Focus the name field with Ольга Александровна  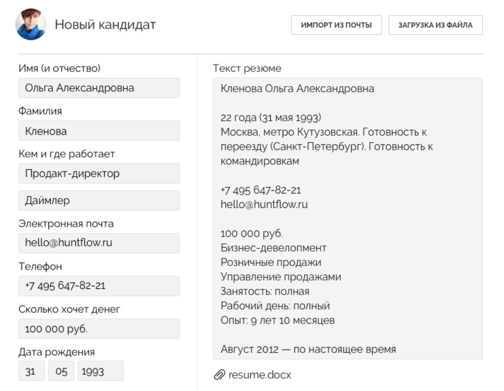99,88
